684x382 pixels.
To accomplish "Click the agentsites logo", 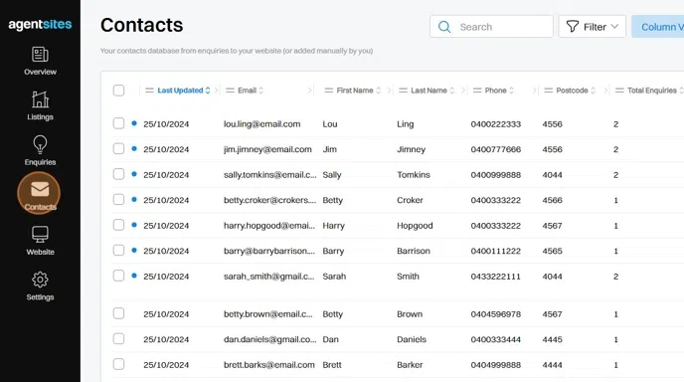I will point(40,25).
